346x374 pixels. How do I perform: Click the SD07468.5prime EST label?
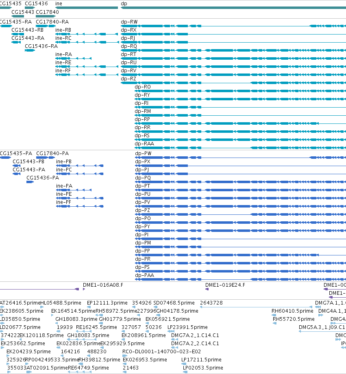(x=174, y=303)
